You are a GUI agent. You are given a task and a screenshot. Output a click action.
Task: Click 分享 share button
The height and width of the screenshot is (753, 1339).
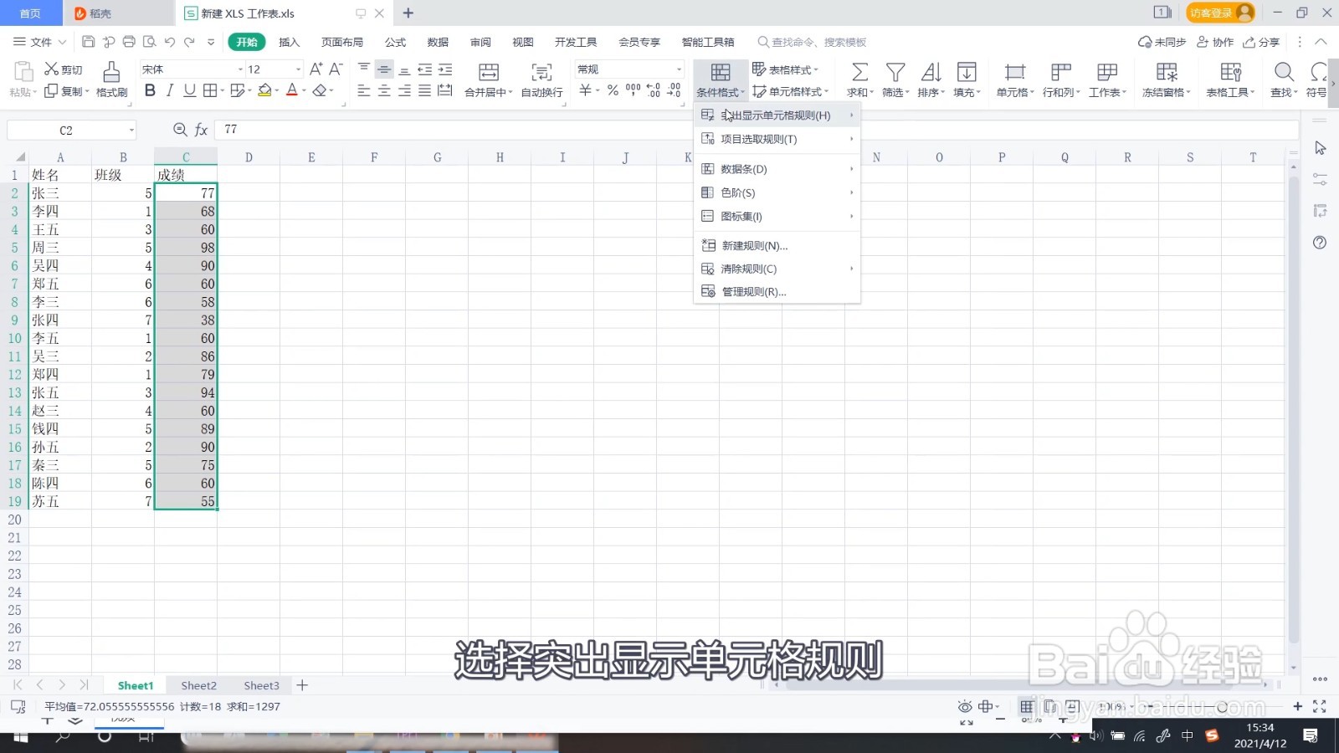point(1262,42)
